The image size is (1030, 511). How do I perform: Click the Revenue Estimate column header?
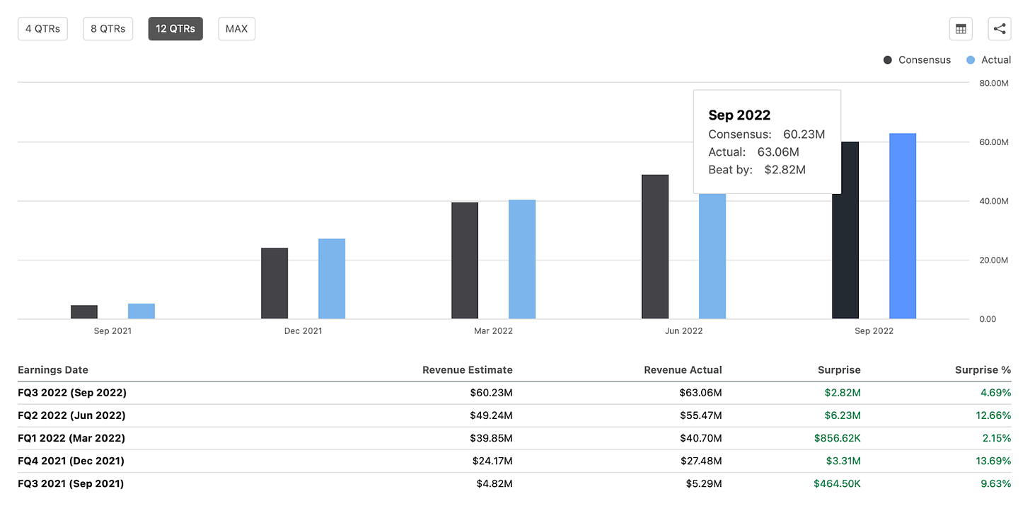(468, 370)
